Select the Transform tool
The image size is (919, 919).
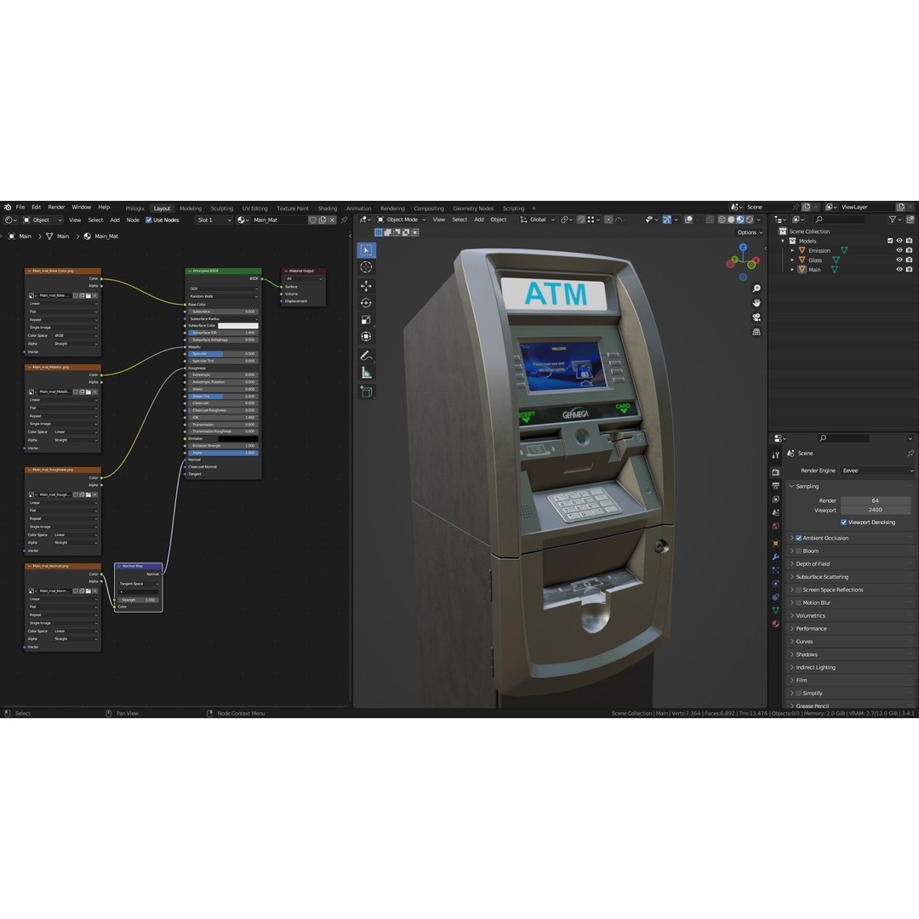click(x=366, y=336)
